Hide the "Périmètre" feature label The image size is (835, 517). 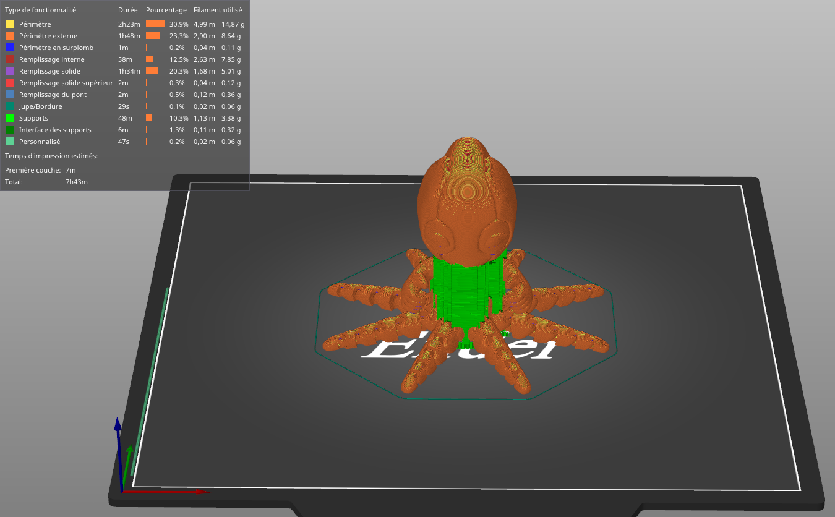point(35,24)
